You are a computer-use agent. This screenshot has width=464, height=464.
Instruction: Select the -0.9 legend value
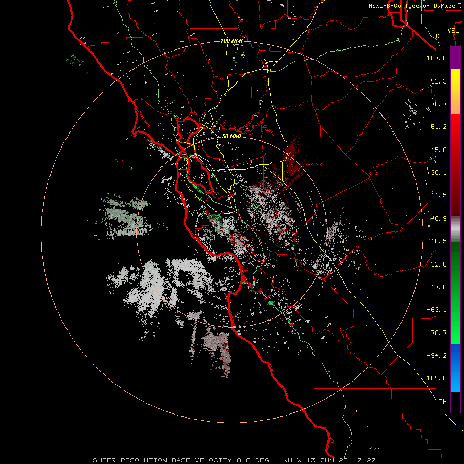pos(439,219)
